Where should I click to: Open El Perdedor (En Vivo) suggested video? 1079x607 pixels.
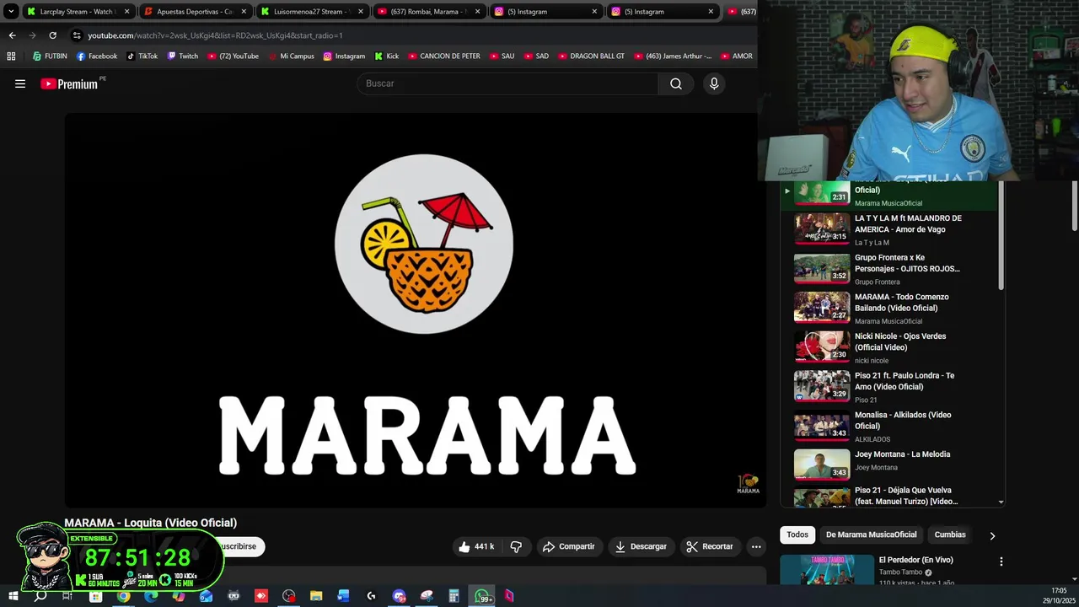(915, 560)
